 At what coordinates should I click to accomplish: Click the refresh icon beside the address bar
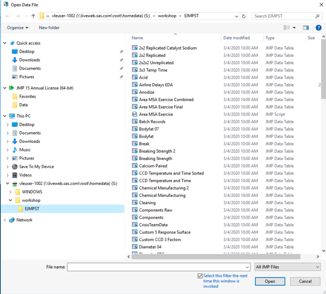point(244,16)
